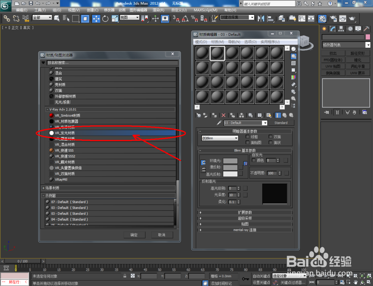Expand the 场景材质 rollout in browser
This screenshot has width=373, height=286.
click(109, 188)
